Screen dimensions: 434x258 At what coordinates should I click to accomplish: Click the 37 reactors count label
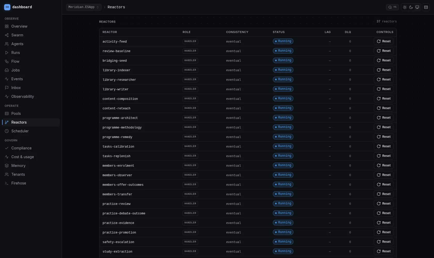(x=386, y=22)
